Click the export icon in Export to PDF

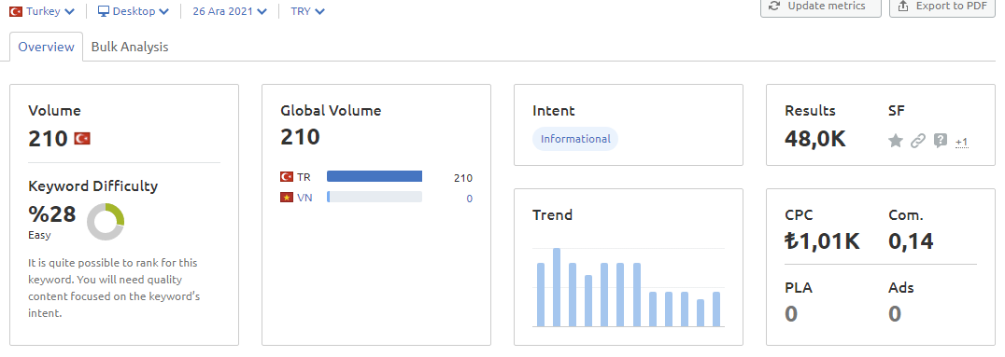(903, 6)
